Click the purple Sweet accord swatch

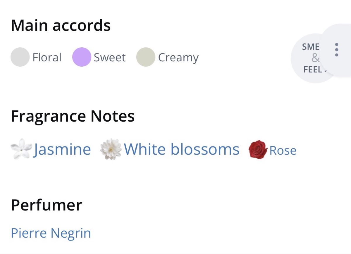click(x=82, y=57)
